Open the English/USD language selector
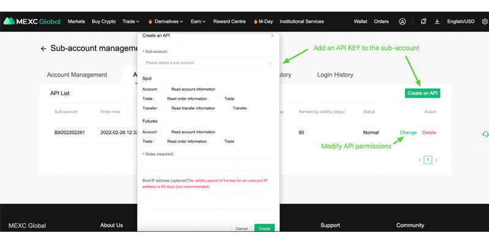 click(461, 21)
